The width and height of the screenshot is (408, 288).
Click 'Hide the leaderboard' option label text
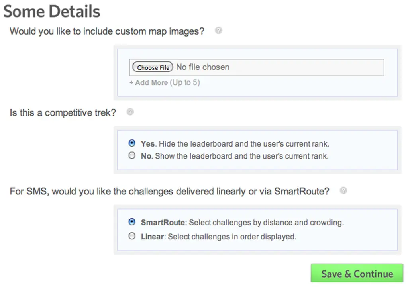tap(244, 144)
